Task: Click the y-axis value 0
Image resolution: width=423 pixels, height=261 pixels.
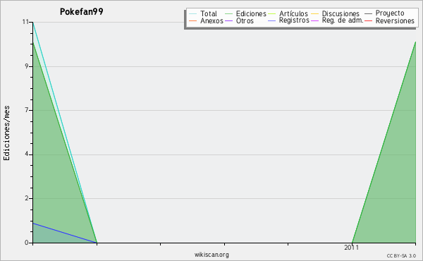Action: tap(27, 243)
